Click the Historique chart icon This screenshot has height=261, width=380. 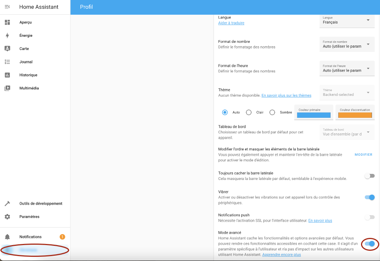(7, 75)
